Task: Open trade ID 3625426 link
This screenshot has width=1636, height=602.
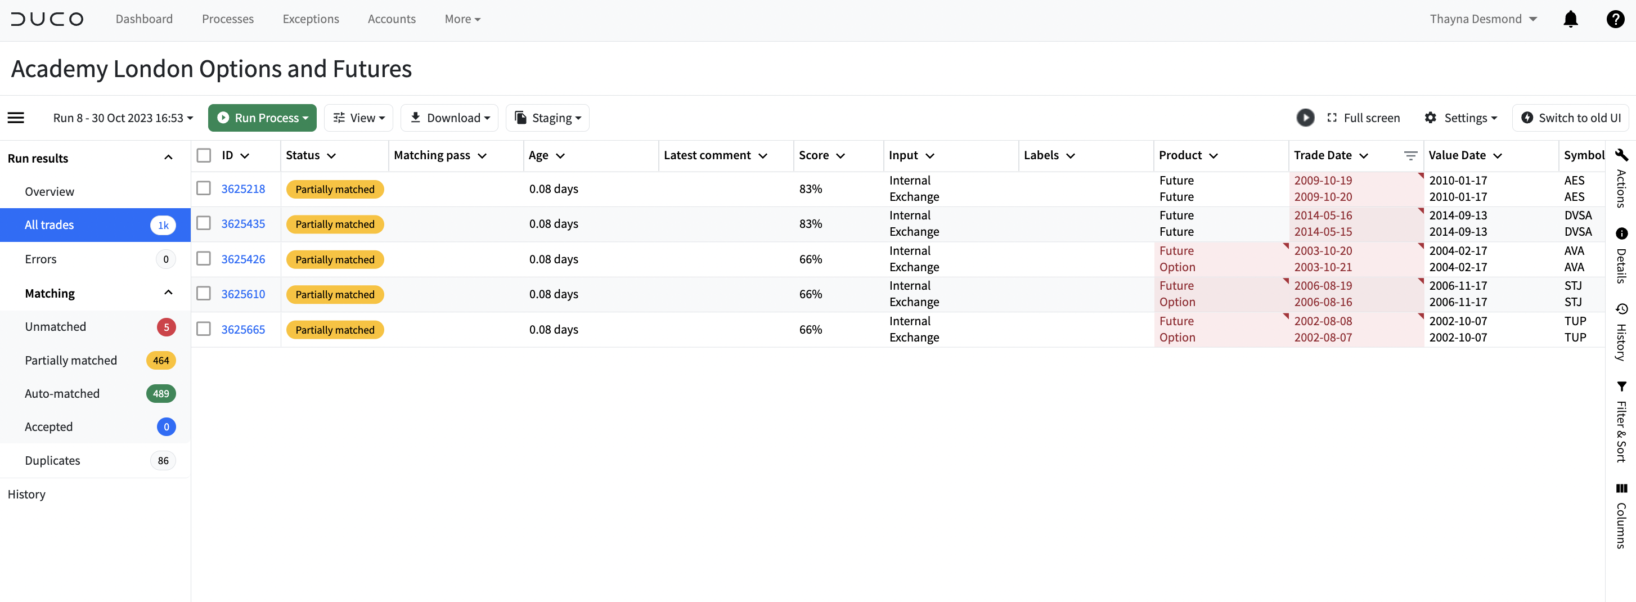Action: pos(243,259)
